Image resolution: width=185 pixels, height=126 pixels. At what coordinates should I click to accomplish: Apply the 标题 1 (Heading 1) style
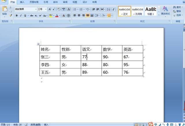[x=151, y=11]
